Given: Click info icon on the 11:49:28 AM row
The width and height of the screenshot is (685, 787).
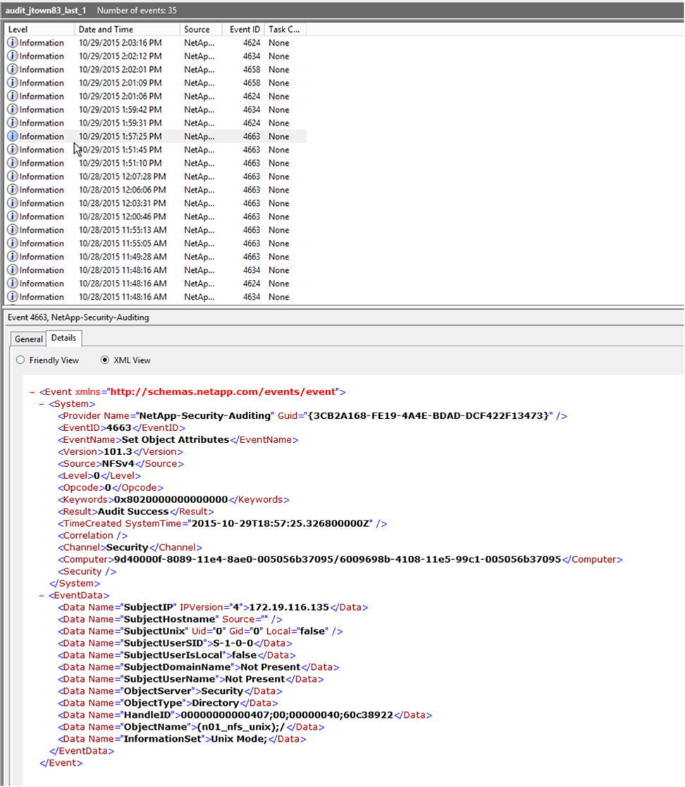Looking at the screenshot, I should click(13, 257).
